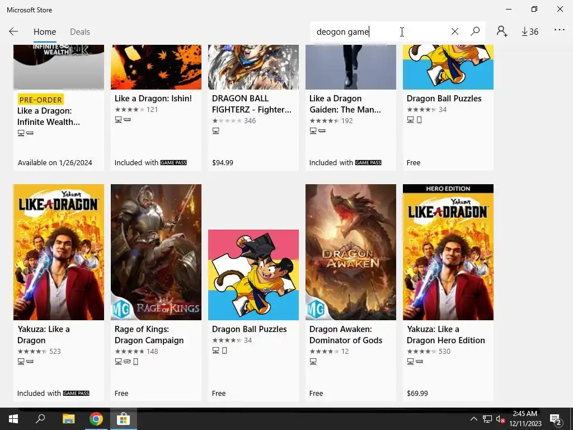
Task: Open Yakuza Hero Edition cover art
Action: (x=448, y=253)
